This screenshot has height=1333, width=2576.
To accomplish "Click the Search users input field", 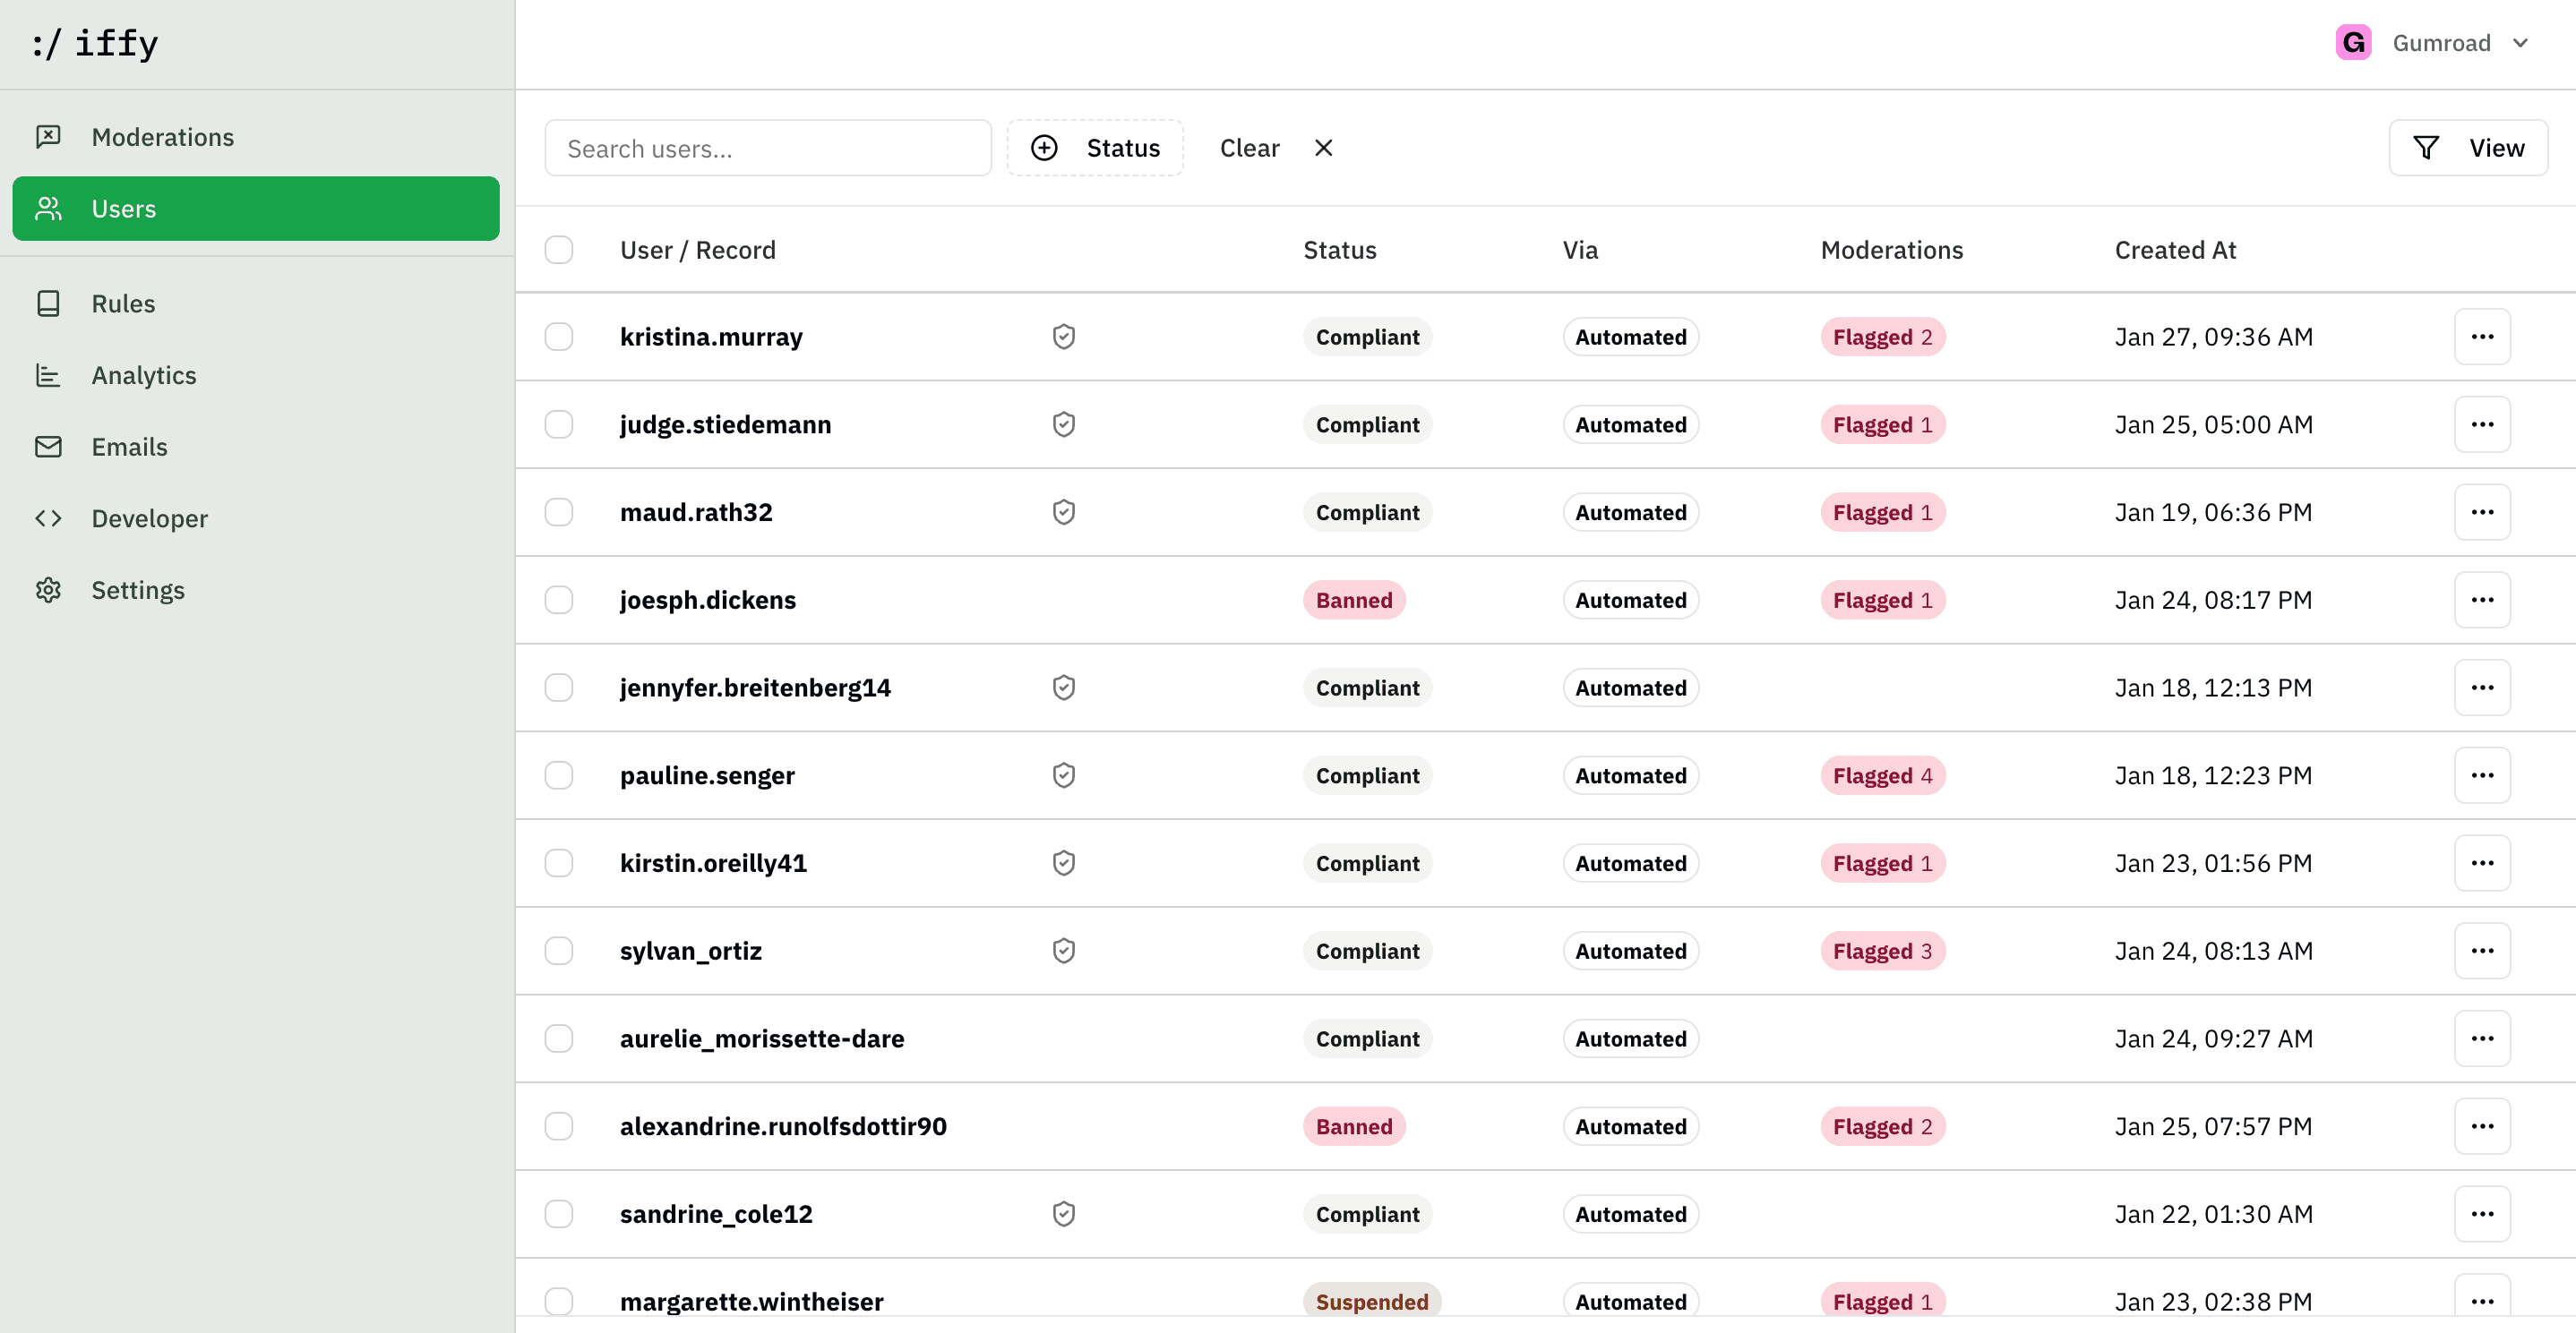I will click(767, 147).
